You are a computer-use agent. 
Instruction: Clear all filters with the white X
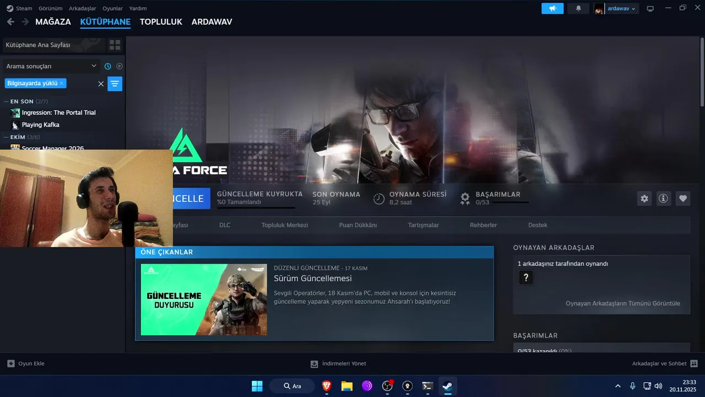coord(101,84)
